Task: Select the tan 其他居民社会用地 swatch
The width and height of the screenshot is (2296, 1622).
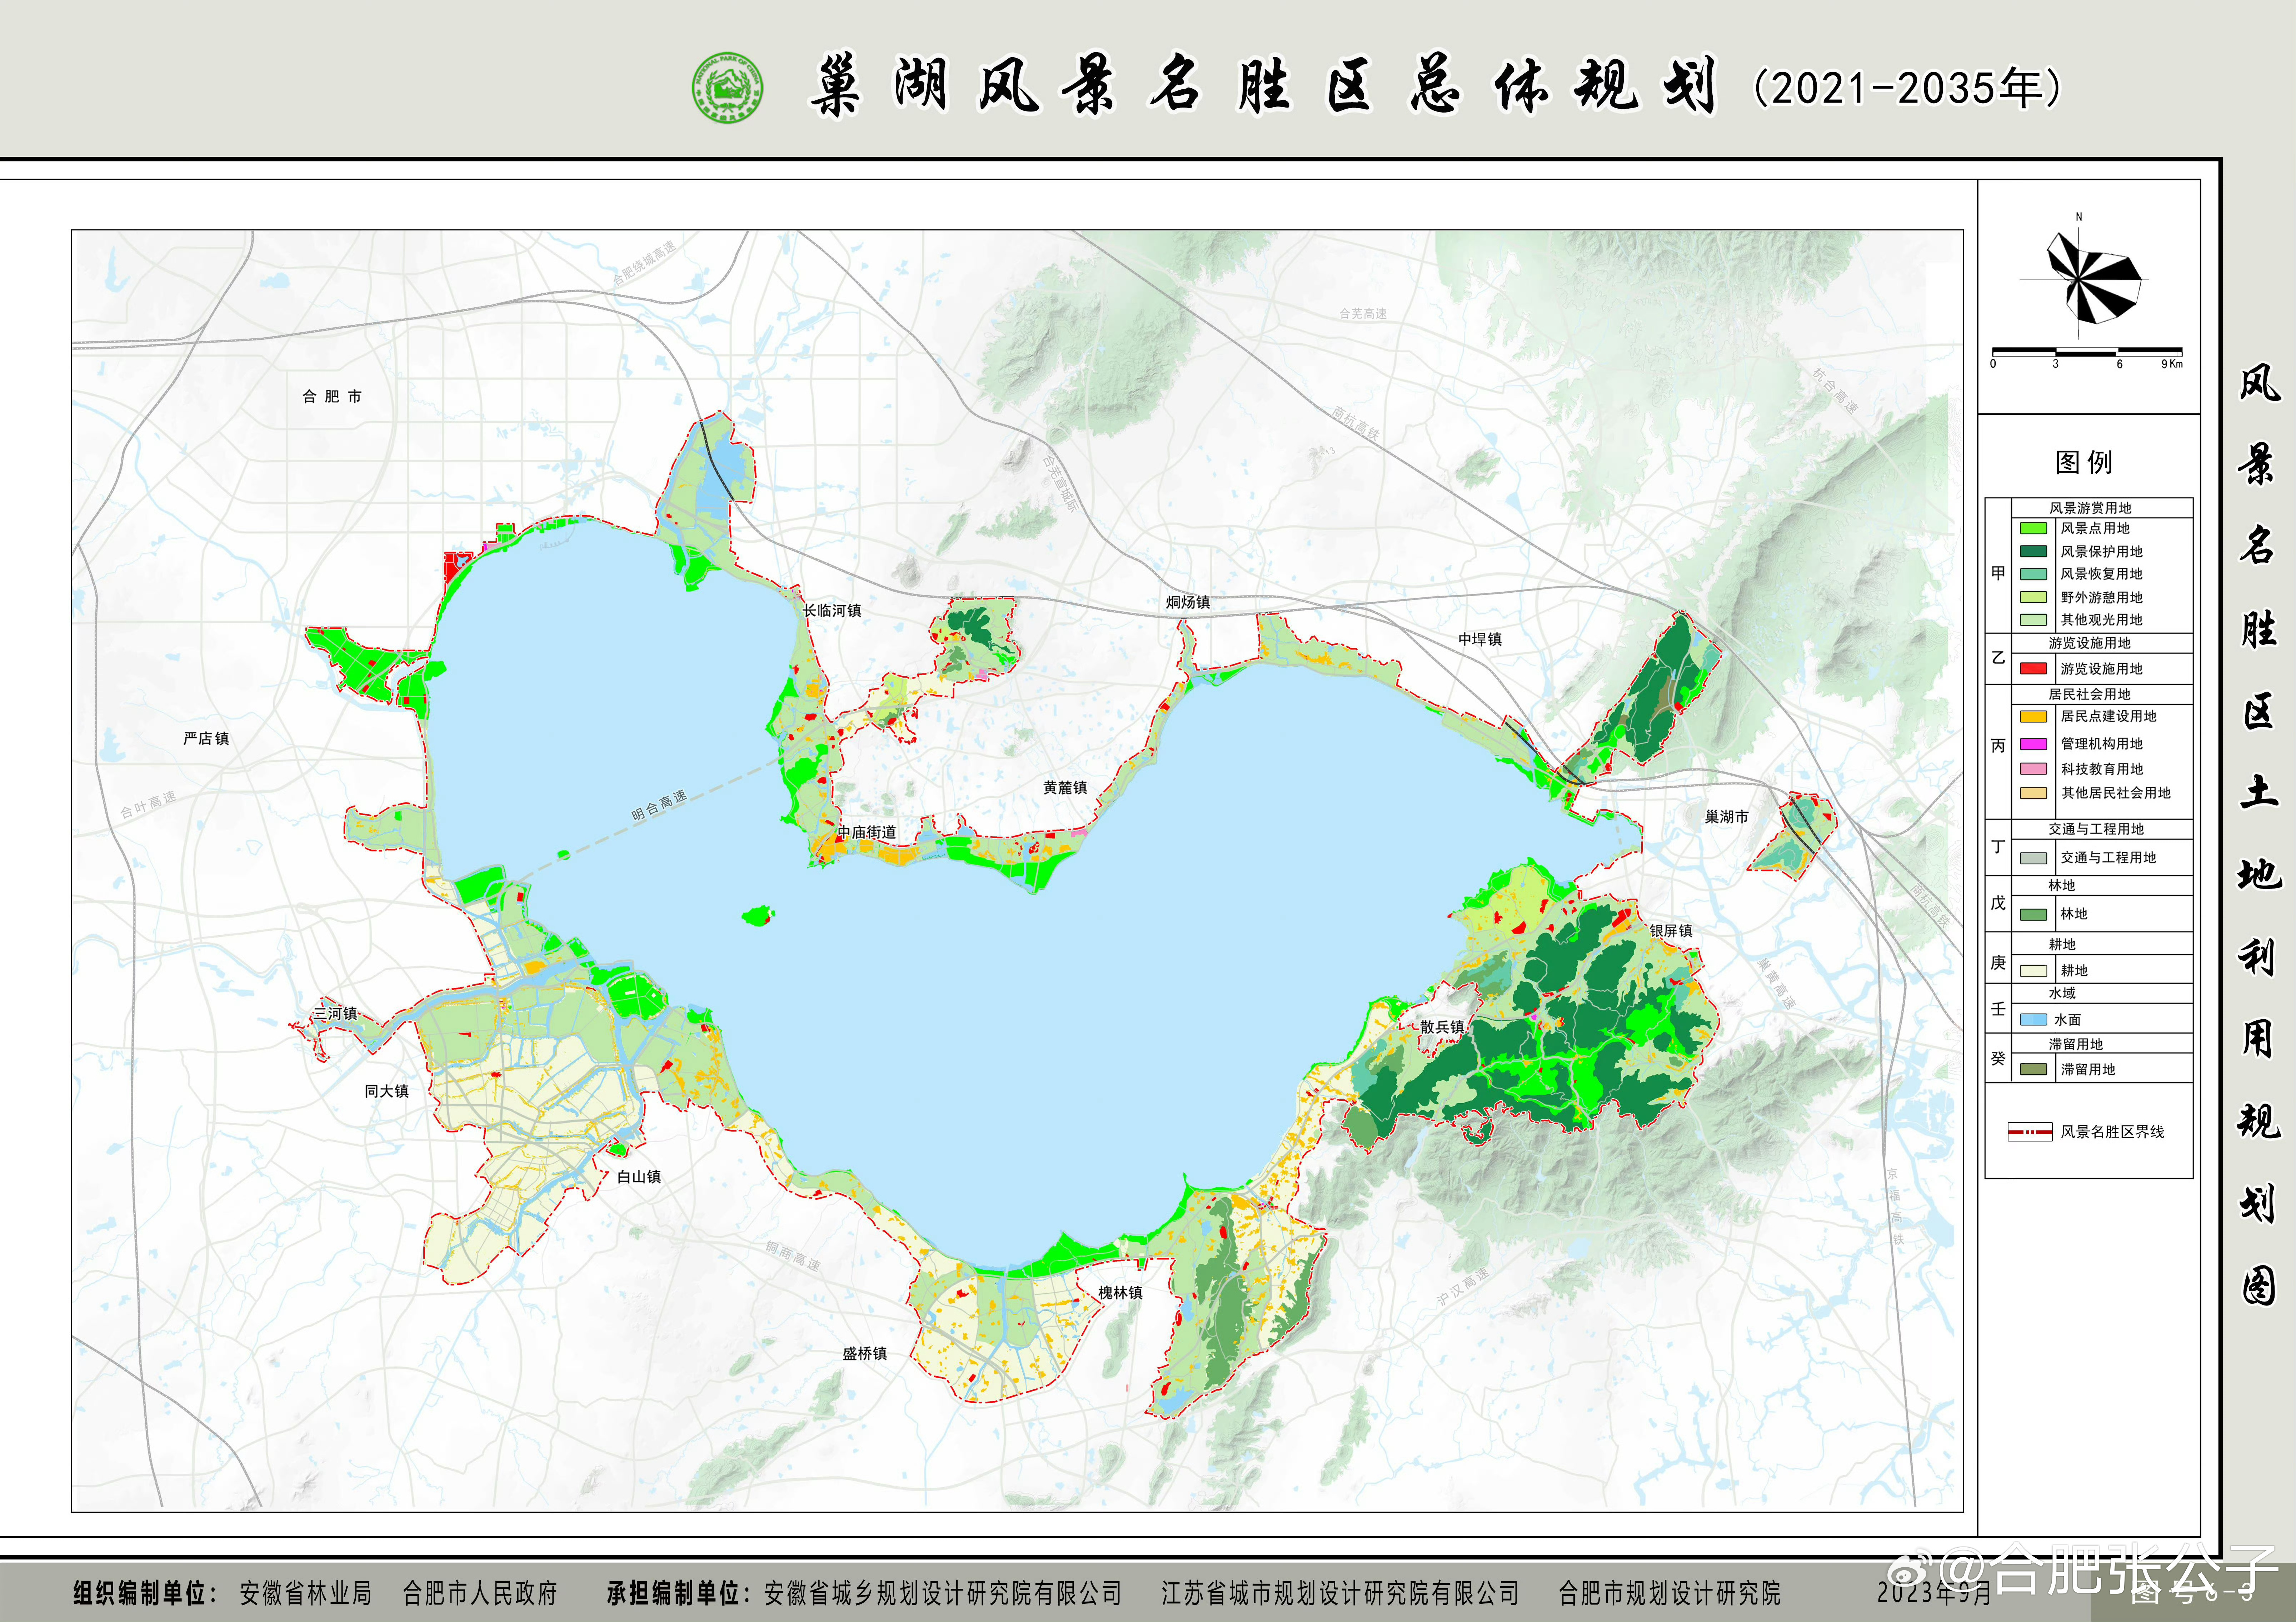Action: [2033, 793]
